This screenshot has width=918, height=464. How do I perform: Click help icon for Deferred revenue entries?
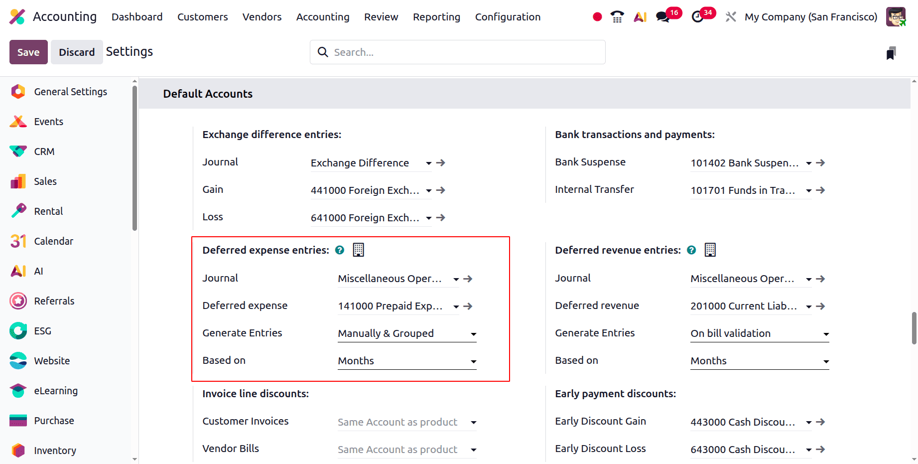point(691,250)
